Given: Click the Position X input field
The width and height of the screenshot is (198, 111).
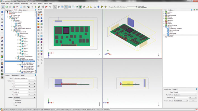Looking at the screenshot, I should pos(21,81).
